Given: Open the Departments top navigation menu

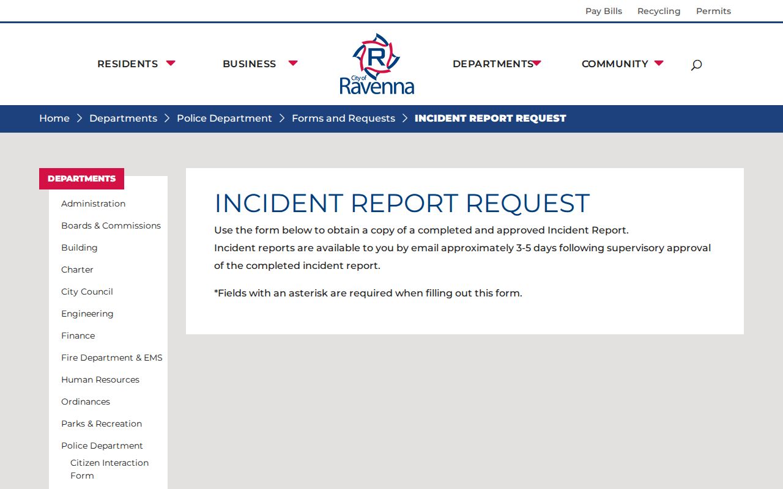Looking at the screenshot, I should click(493, 64).
